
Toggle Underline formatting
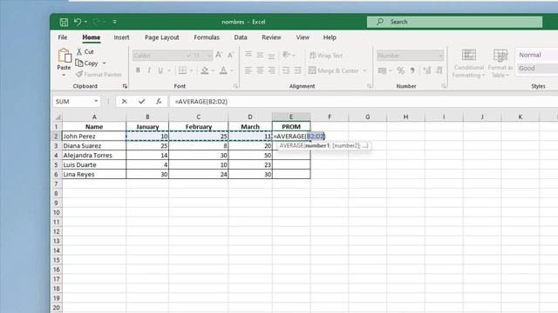pos(160,70)
